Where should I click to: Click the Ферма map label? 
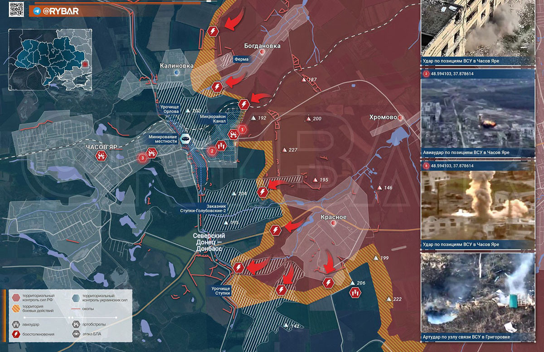pyautogui.click(x=241, y=59)
